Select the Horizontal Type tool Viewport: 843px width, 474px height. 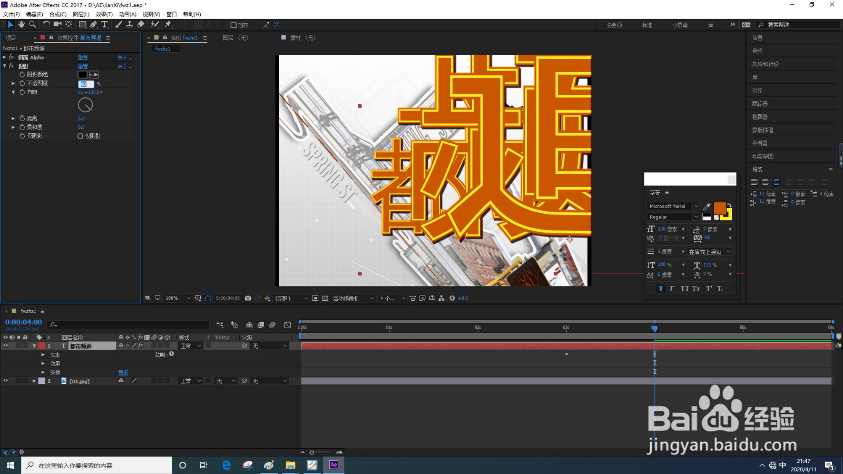click(x=104, y=24)
